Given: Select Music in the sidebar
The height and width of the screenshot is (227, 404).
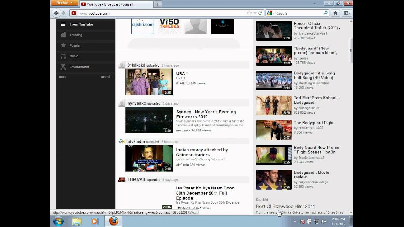Looking at the screenshot, I should pyautogui.click(x=86, y=56).
